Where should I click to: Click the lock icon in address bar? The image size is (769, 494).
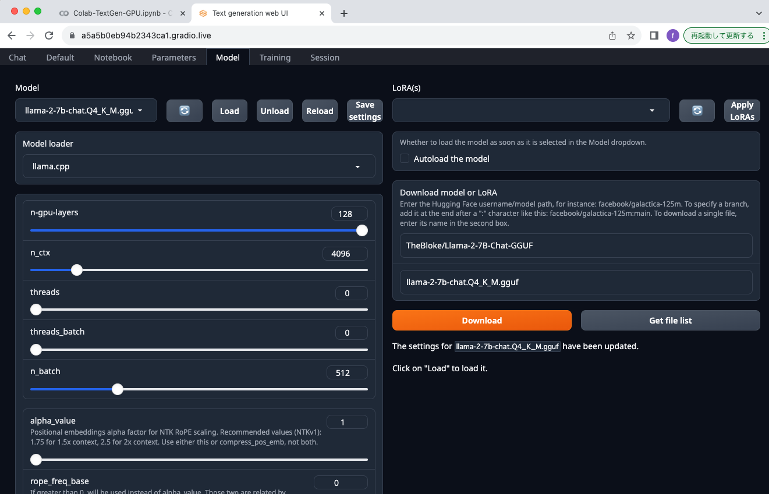72,35
